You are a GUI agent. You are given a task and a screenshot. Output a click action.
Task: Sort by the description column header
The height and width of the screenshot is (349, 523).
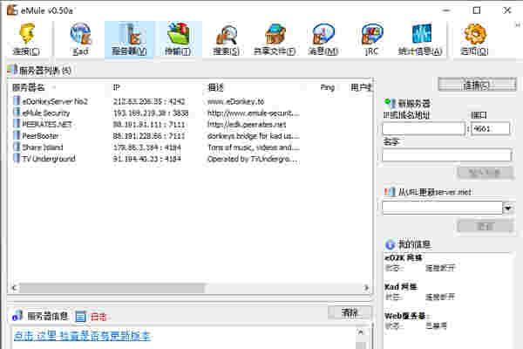pos(215,87)
